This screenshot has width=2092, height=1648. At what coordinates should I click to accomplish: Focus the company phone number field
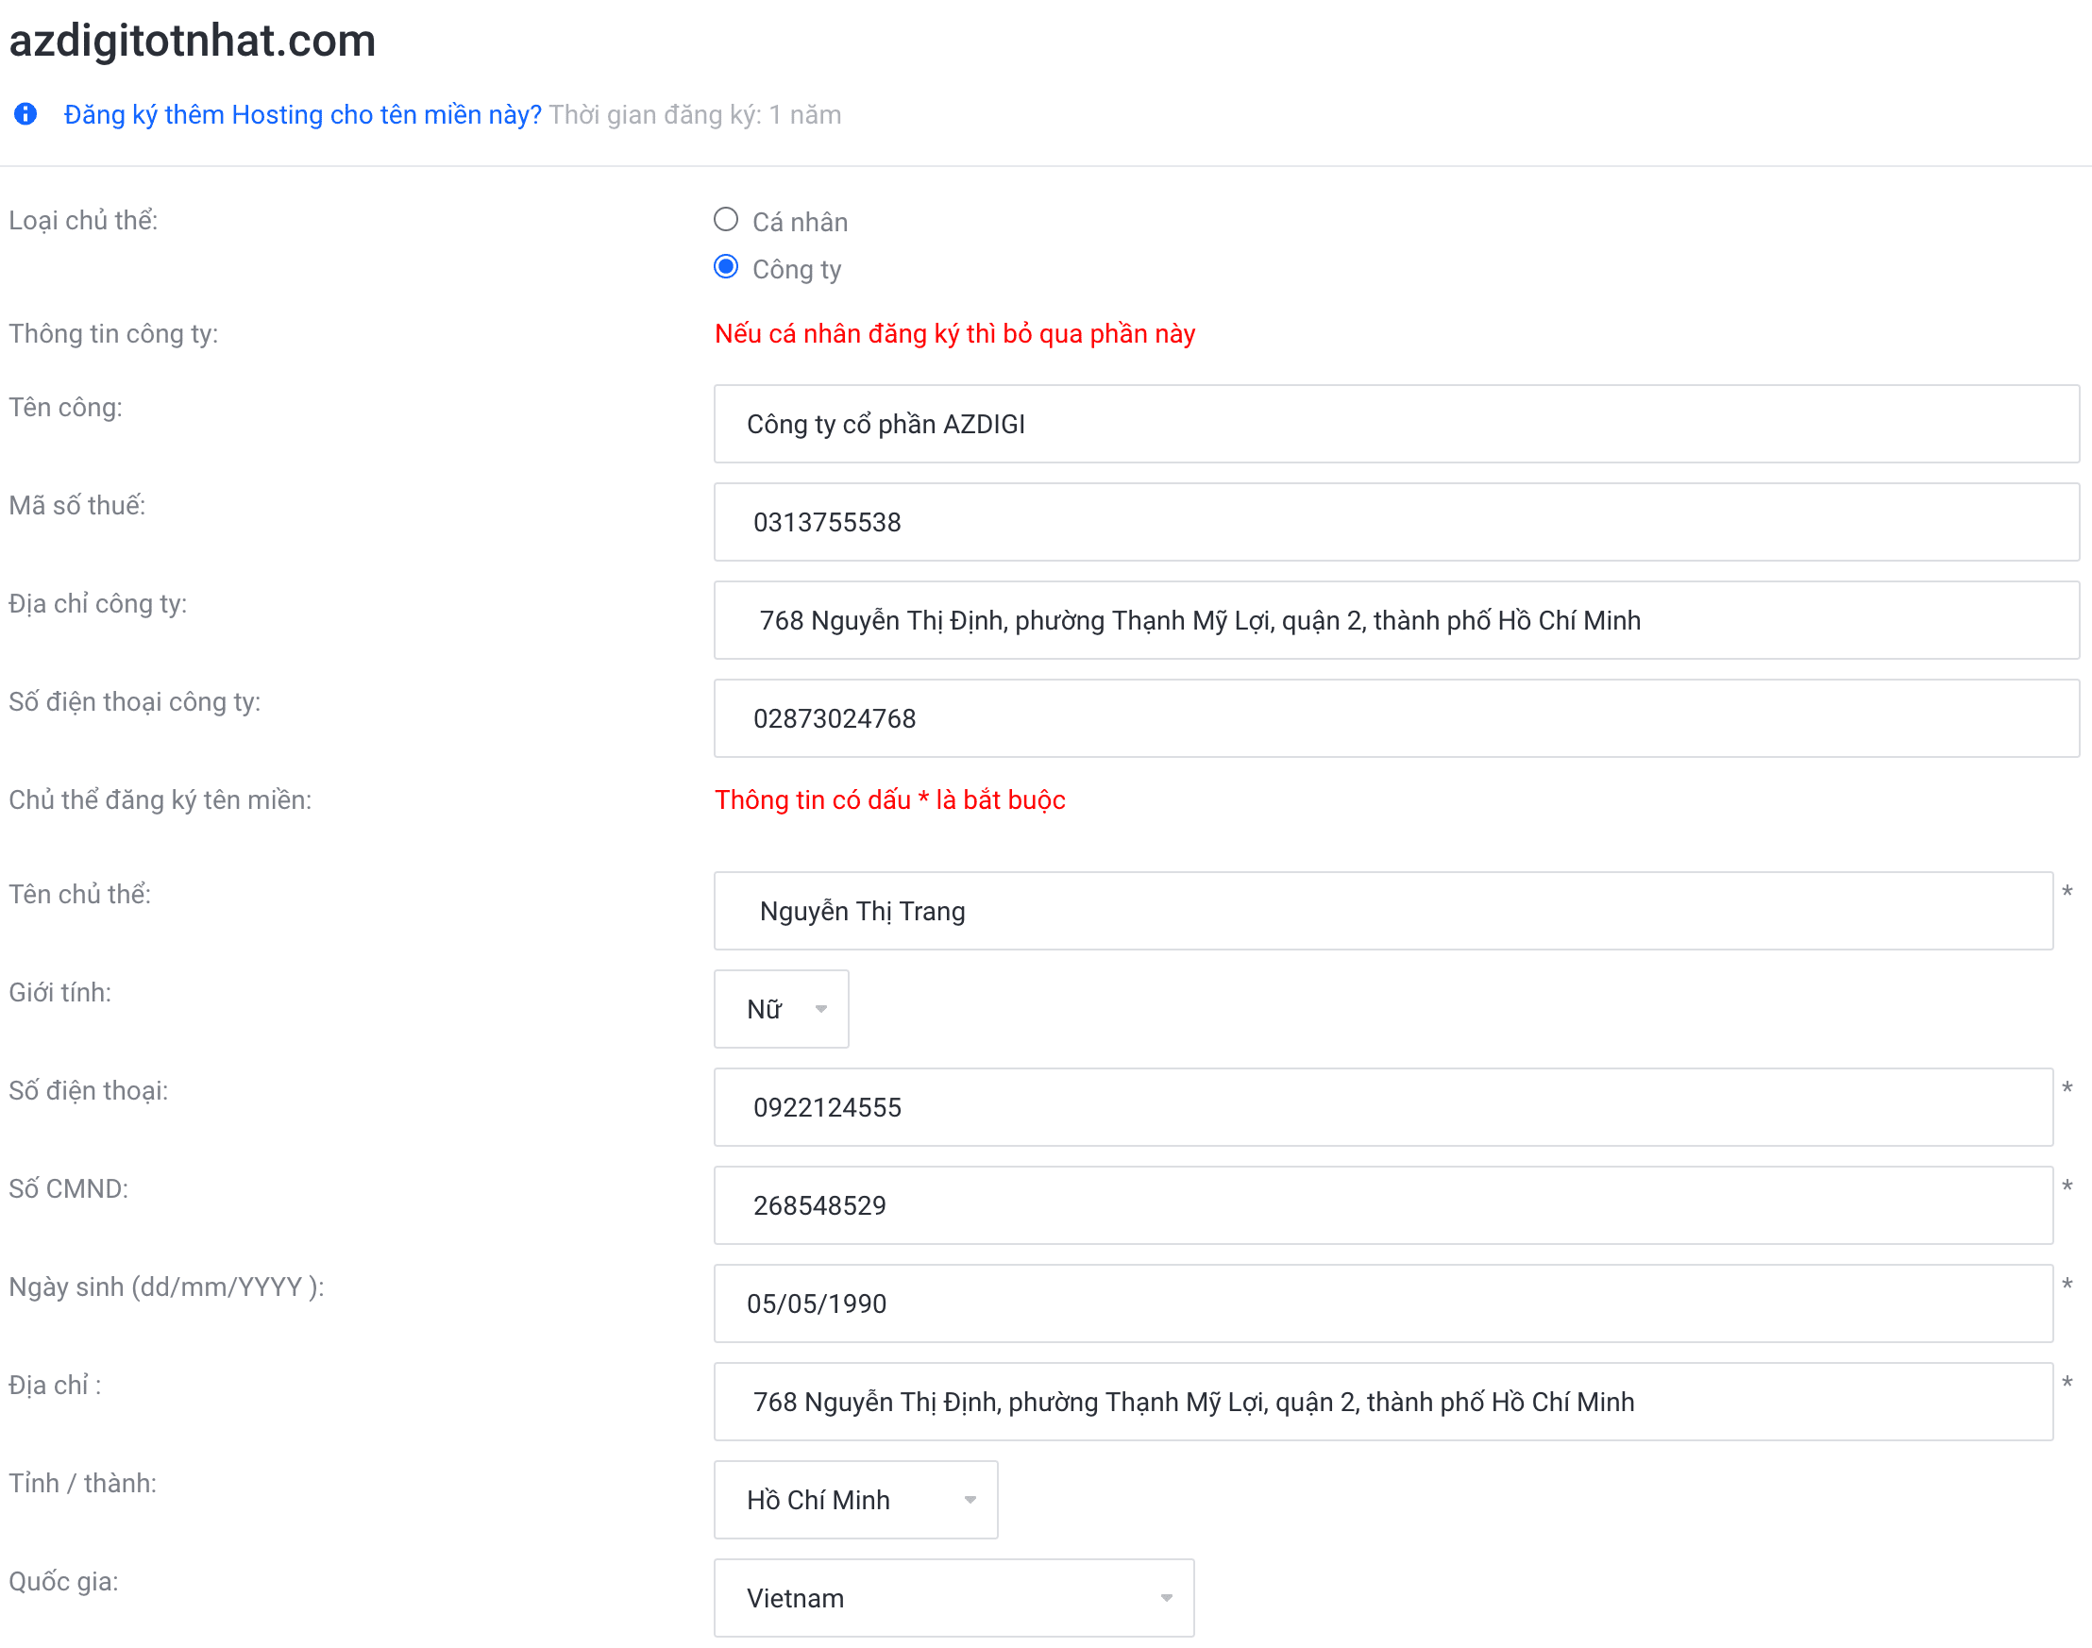1395,719
